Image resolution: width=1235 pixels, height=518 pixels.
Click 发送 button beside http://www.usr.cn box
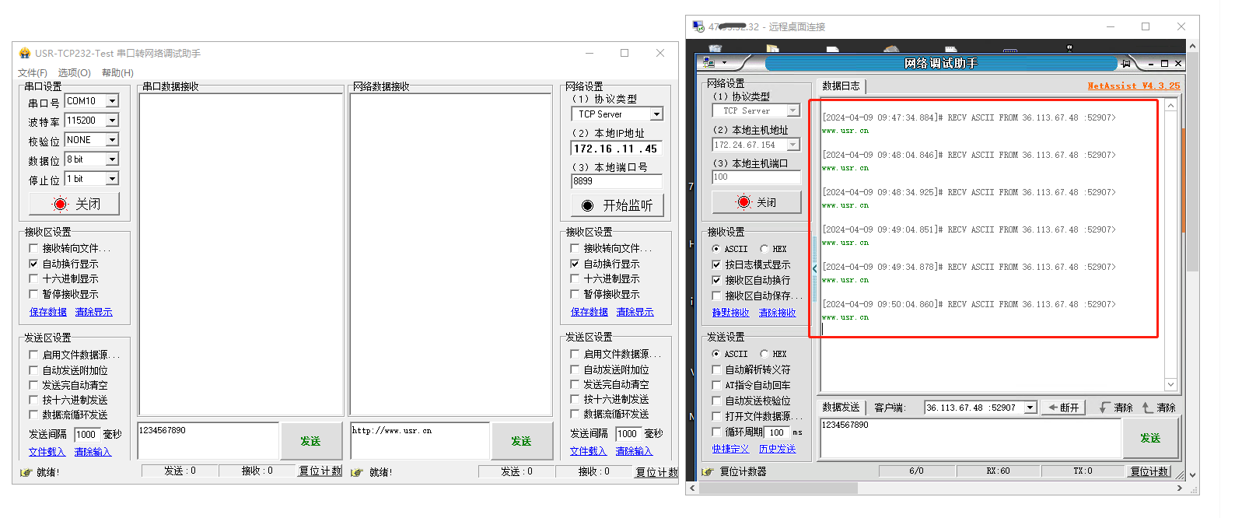click(521, 441)
